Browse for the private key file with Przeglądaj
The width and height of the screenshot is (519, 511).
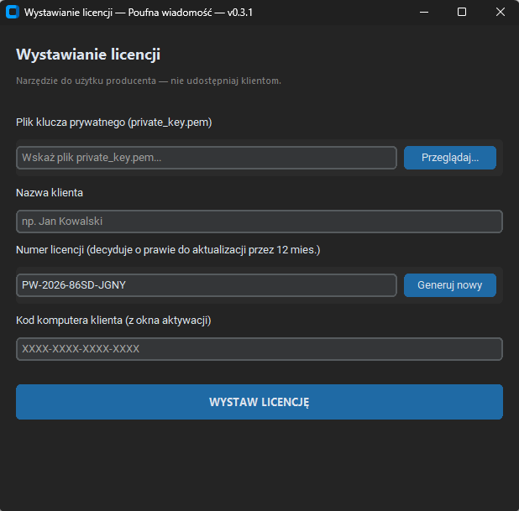(450, 158)
